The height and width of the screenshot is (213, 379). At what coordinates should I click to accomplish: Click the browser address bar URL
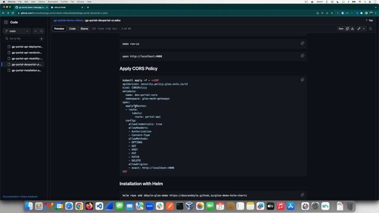(65, 13)
